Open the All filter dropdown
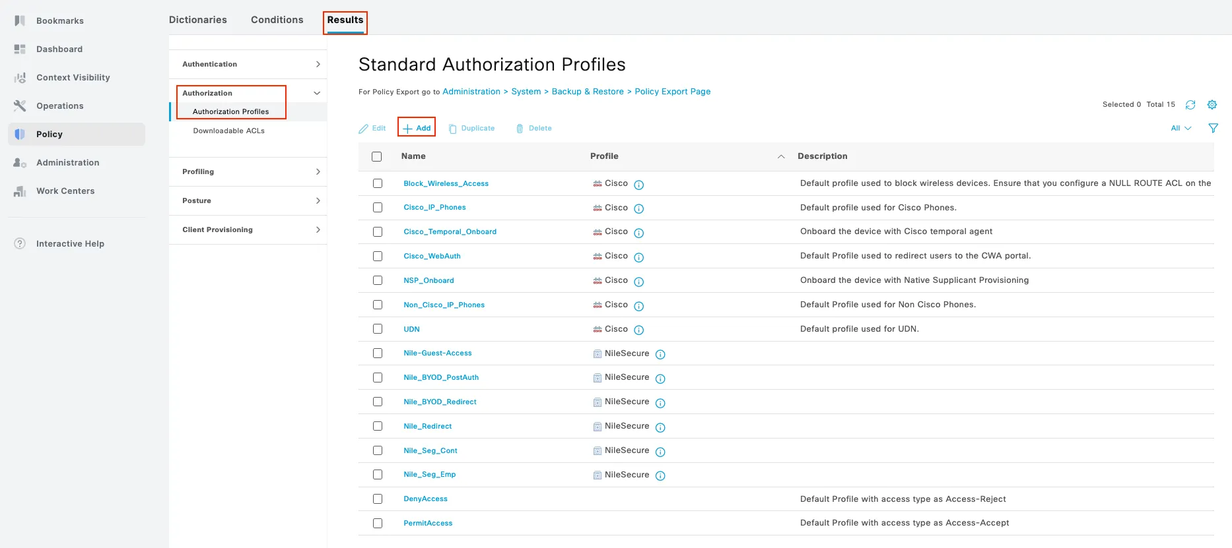Image resolution: width=1232 pixels, height=548 pixels. coord(1181,129)
